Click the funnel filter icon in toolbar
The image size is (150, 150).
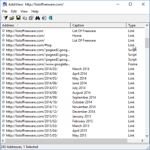click(5, 18)
